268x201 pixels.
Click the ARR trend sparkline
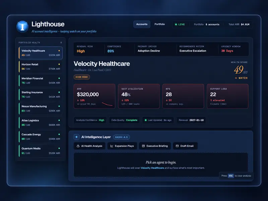click(107, 104)
